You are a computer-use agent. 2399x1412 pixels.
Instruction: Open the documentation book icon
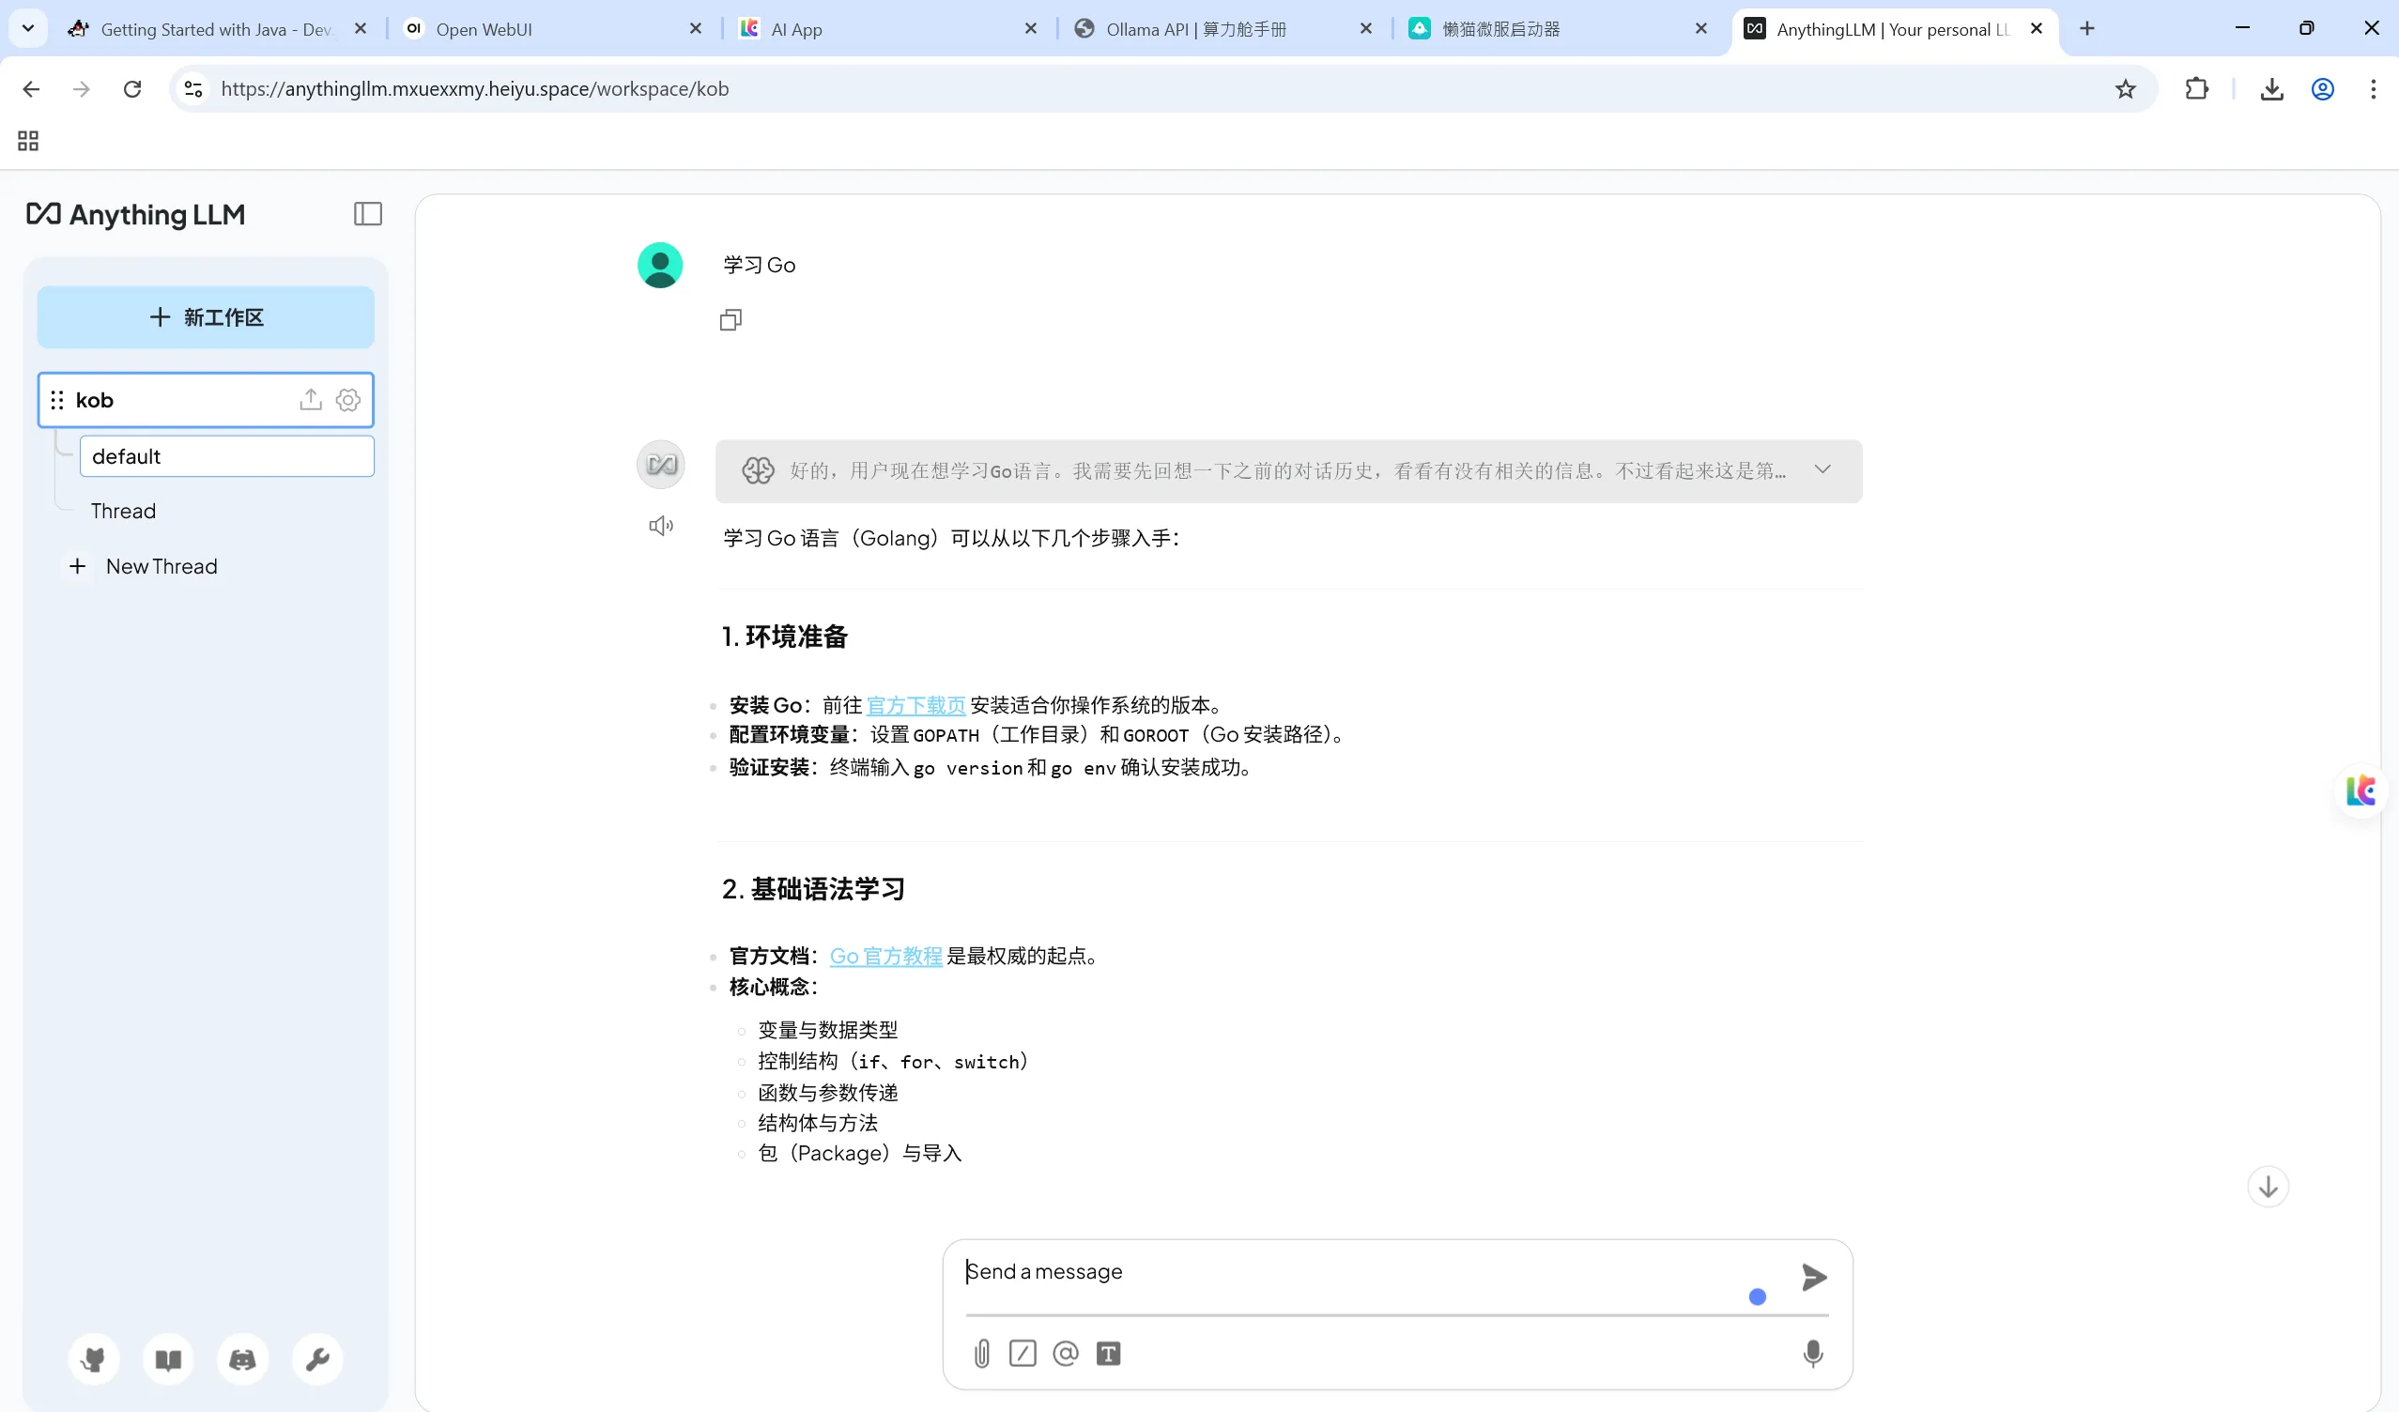[x=168, y=1358]
